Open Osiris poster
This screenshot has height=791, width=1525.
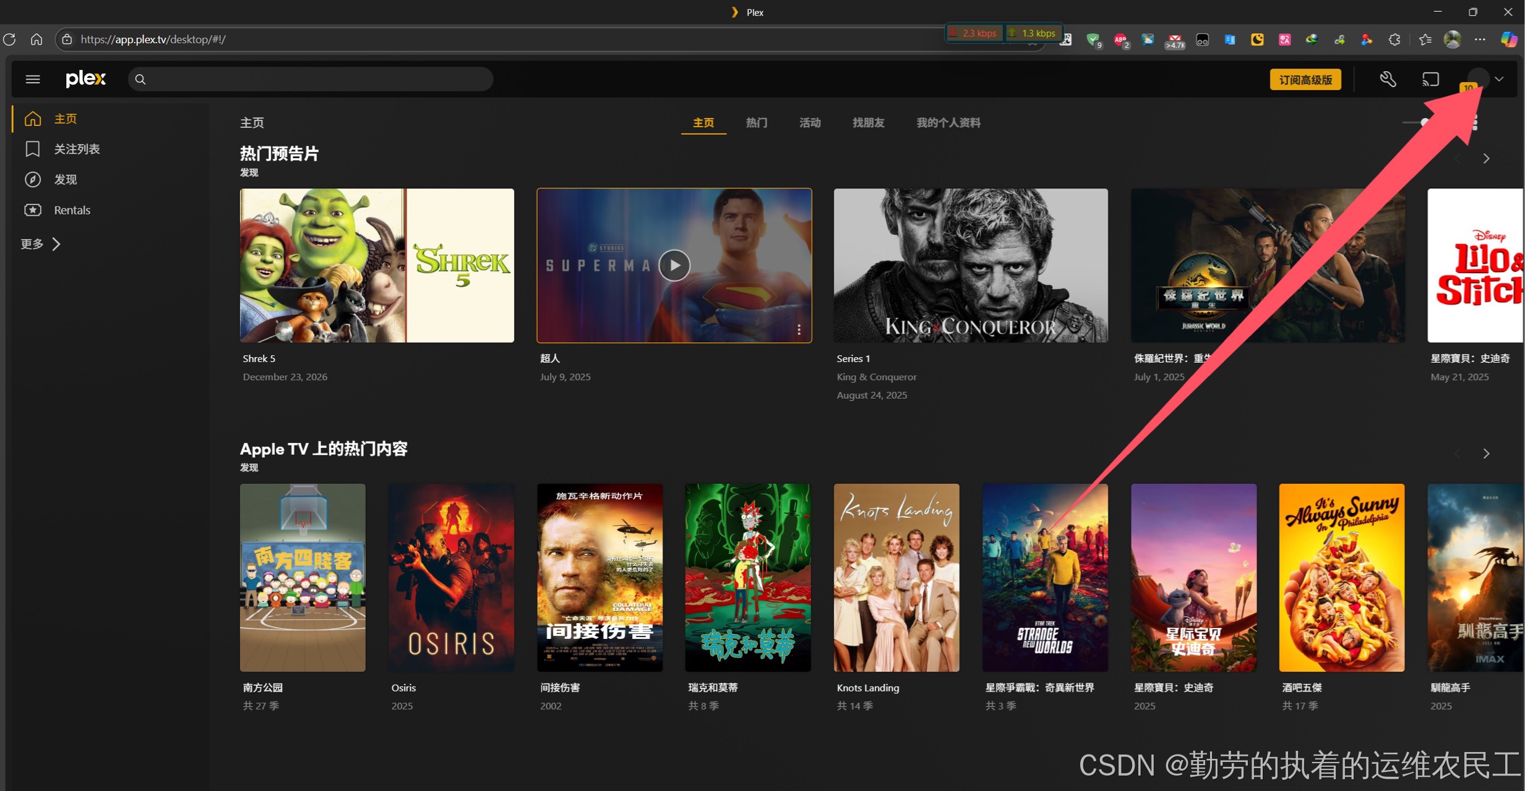tap(451, 578)
